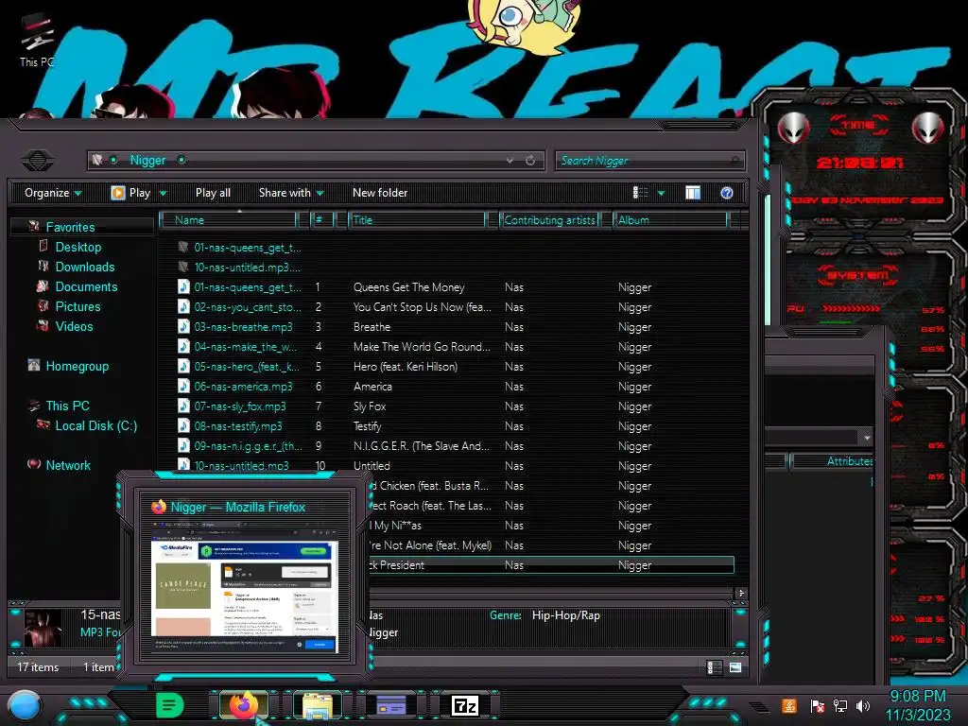
Task: Open Explorer help with the question mark icon
Action: [727, 193]
